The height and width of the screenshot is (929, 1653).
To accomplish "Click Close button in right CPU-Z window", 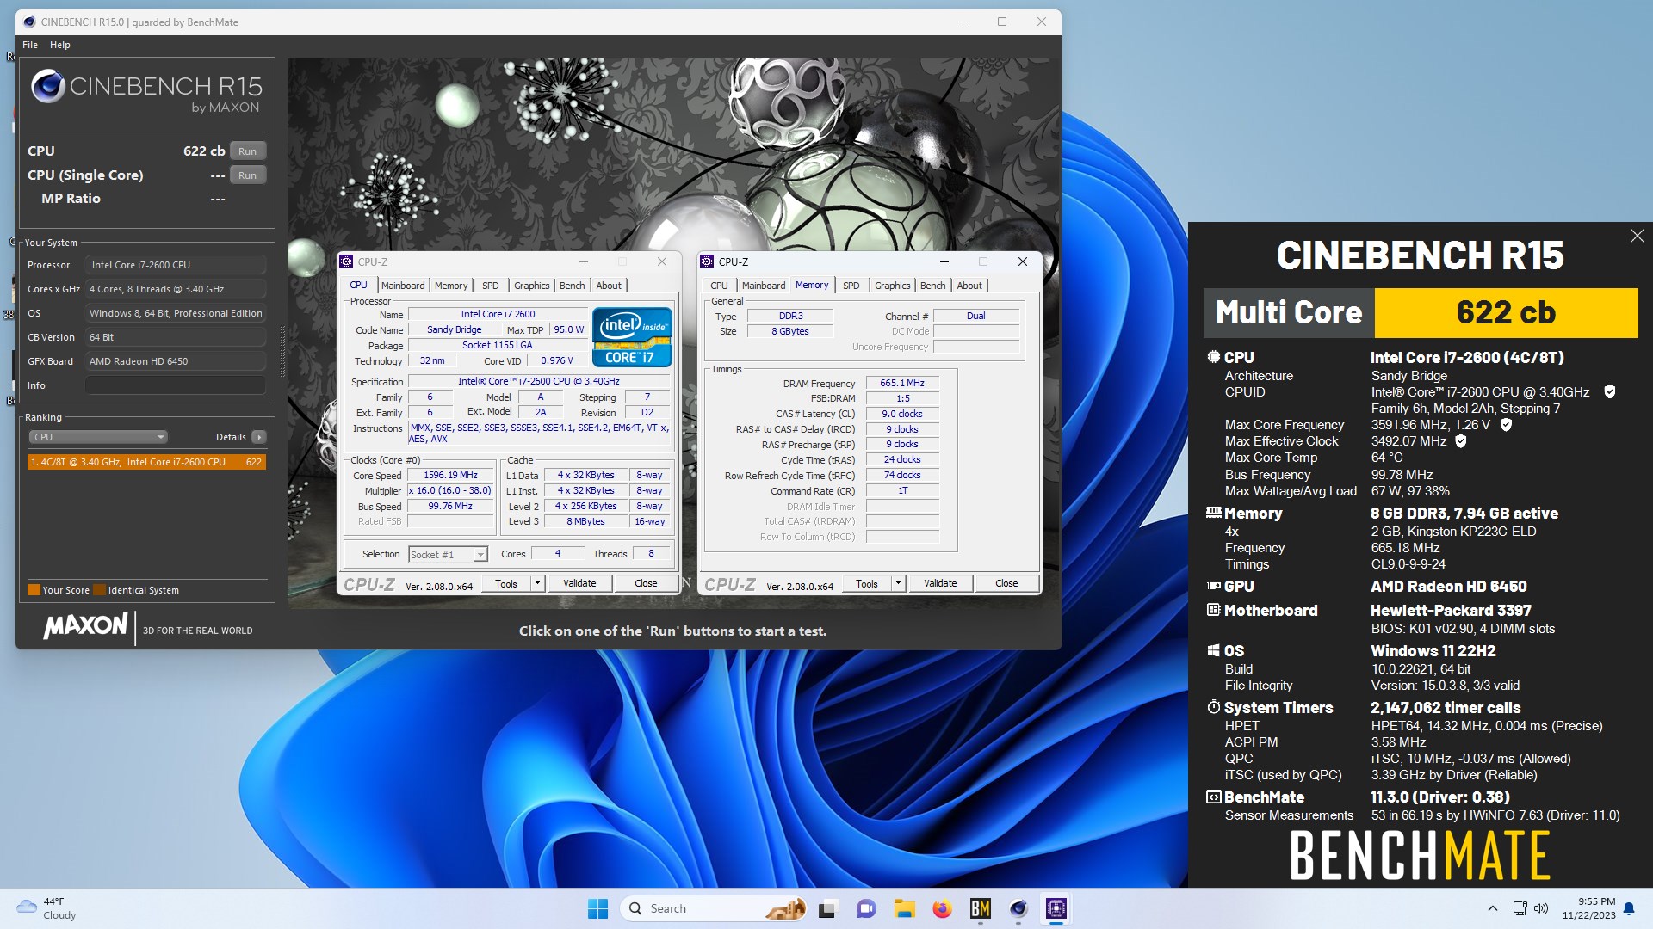I will pos(1006,584).
